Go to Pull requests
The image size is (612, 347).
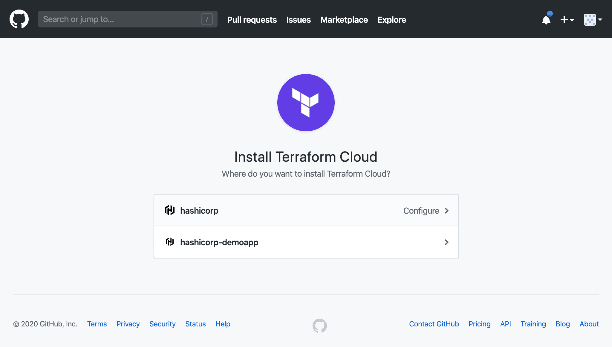(x=252, y=20)
